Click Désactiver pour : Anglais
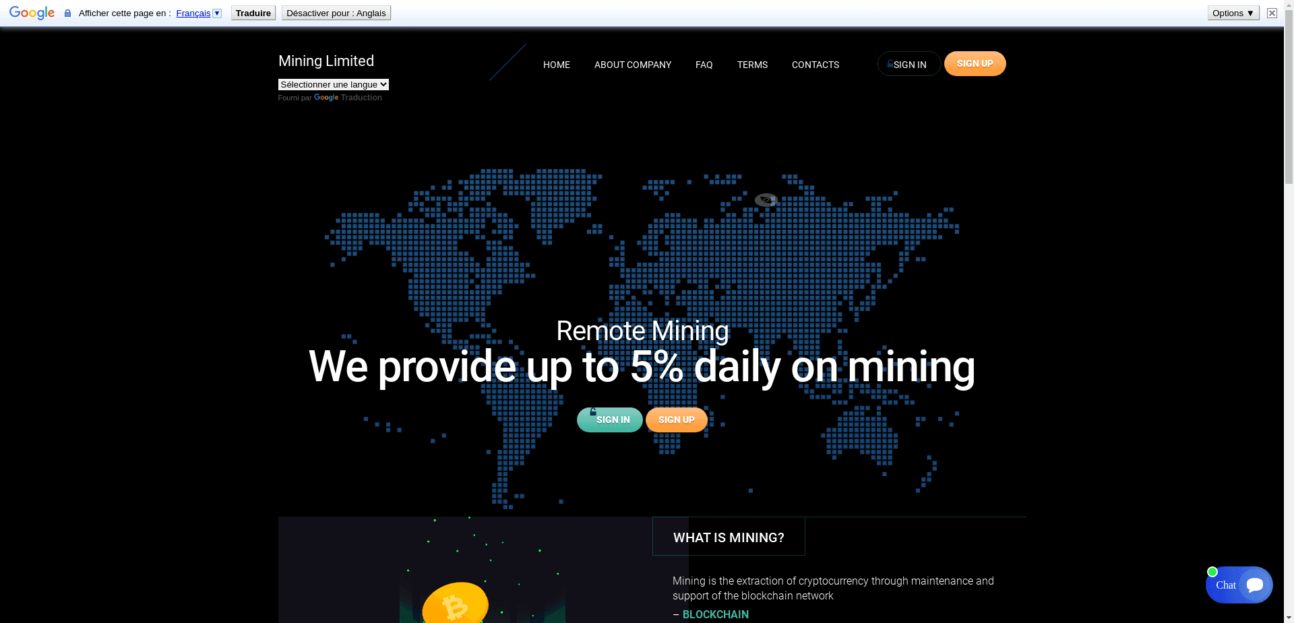Screen dimensions: 1294x623 point(336,12)
